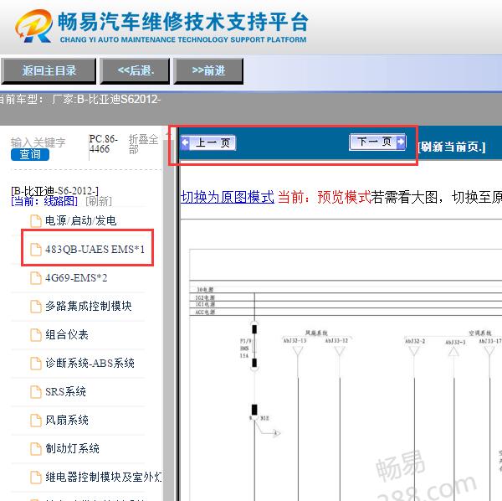Open the 组合仪表 tree item
Image resolution: width=502 pixels, height=501 pixels.
coord(67,334)
